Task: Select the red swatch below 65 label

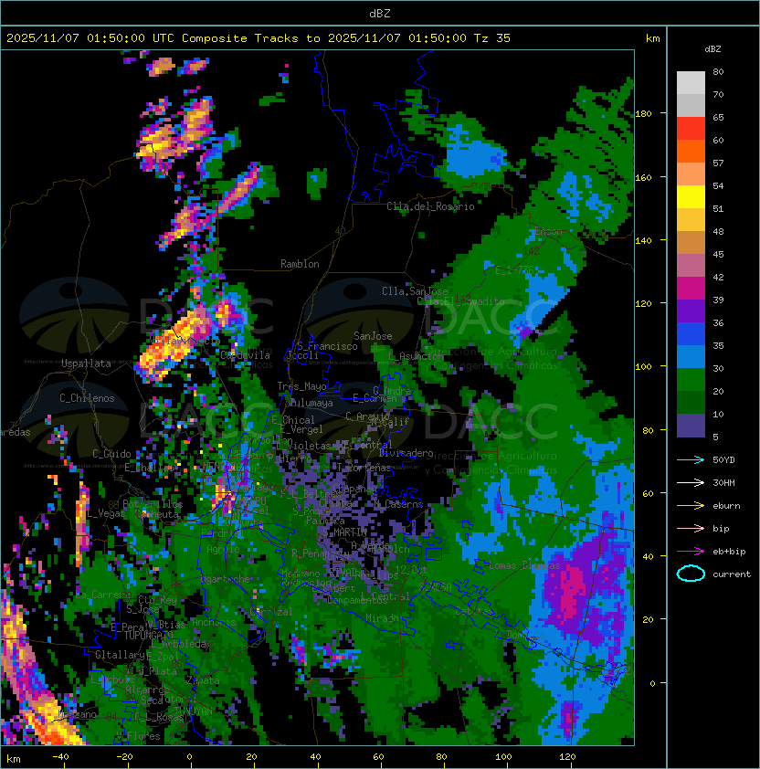Action: [x=691, y=129]
